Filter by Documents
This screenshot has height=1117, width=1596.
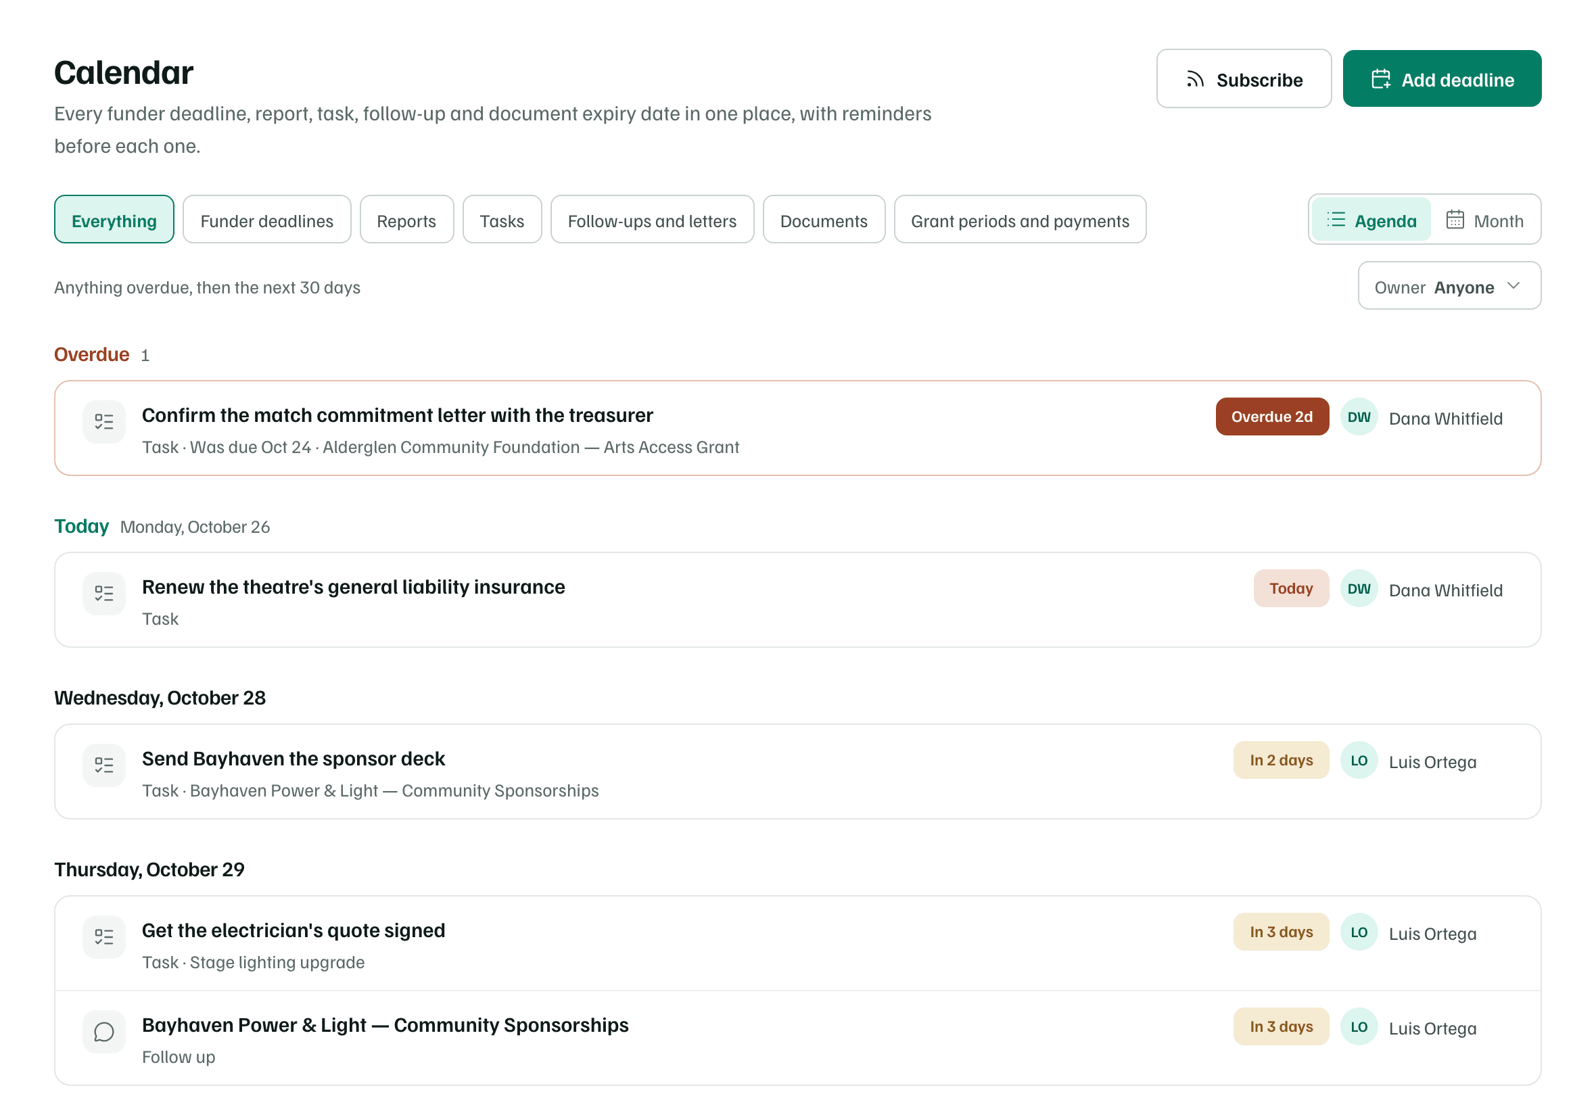[824, 220]
